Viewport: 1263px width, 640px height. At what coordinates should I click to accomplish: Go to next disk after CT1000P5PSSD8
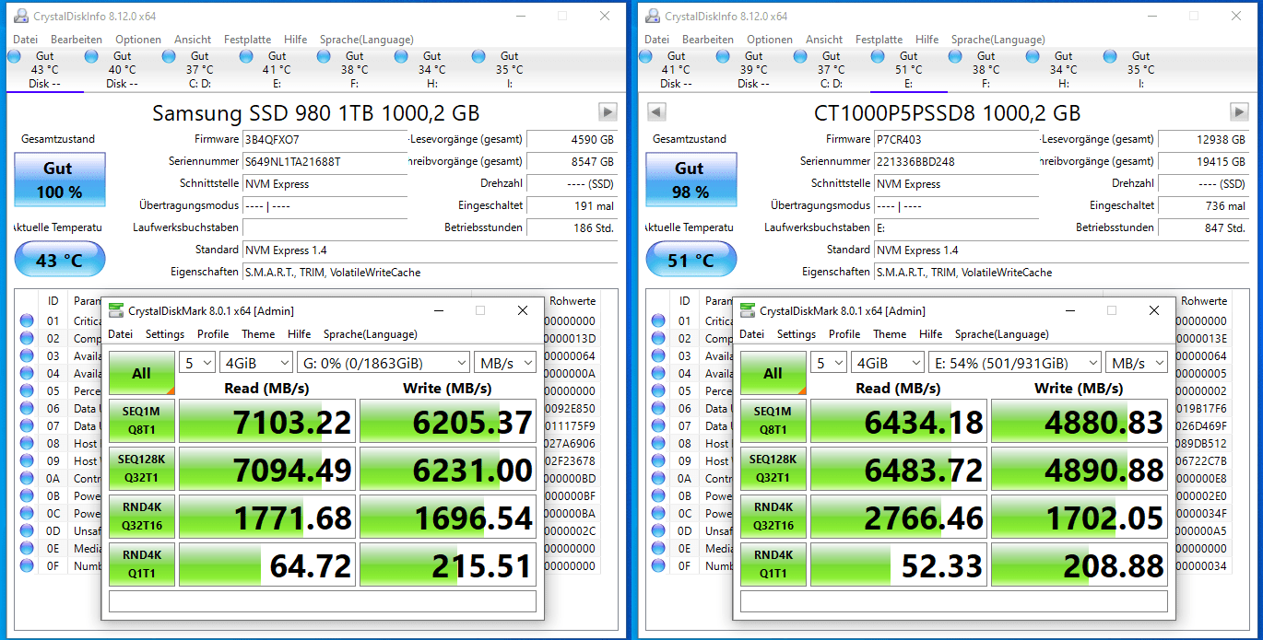[1239, 112]
